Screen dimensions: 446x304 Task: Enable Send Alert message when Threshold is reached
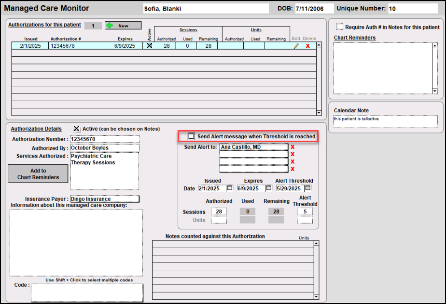[191, 137]
